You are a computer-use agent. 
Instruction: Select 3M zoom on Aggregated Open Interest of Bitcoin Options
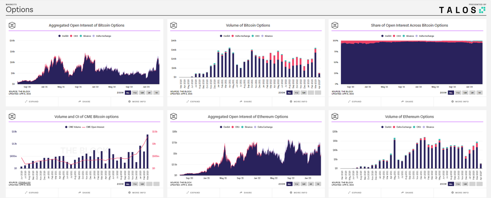tap(149, 93)
